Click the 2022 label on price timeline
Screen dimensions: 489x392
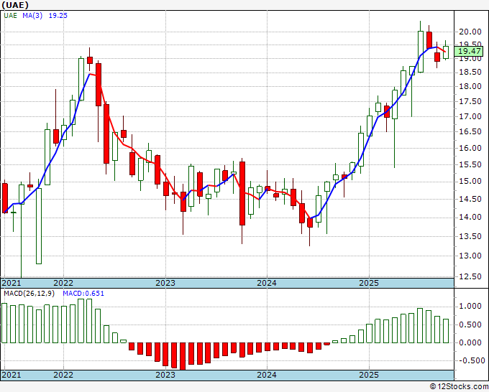(63, 283)
